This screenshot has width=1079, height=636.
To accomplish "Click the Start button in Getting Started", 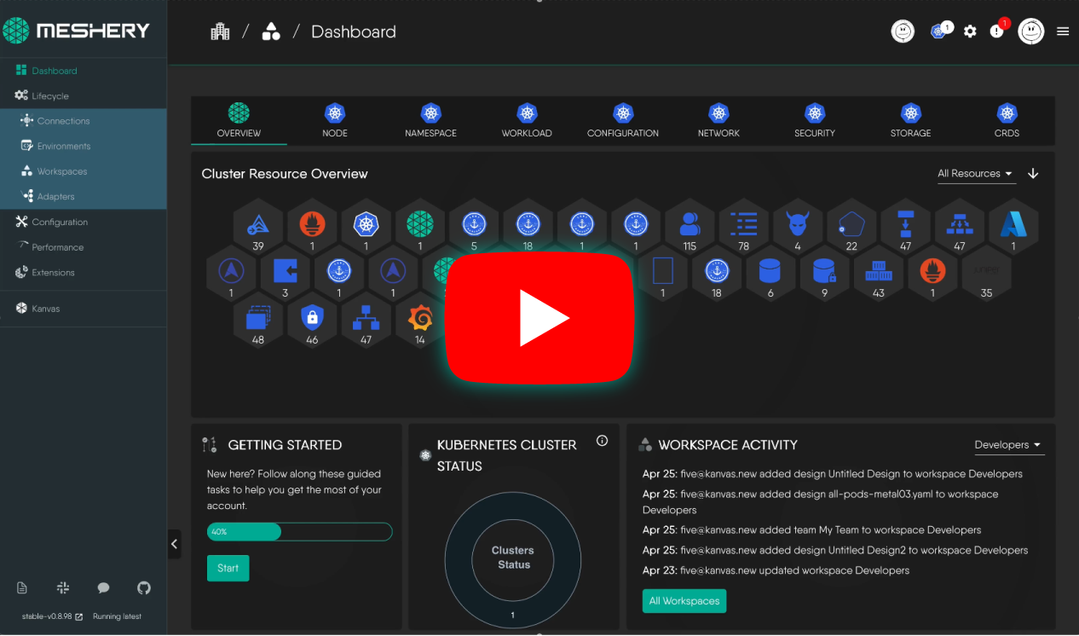I will [228, 567].
